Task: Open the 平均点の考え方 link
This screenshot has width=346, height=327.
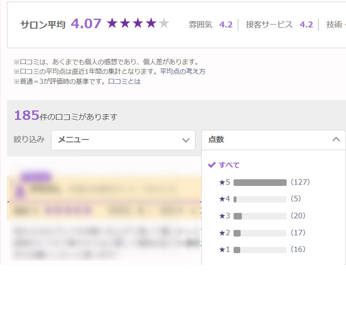Action: tap(183, 71)
